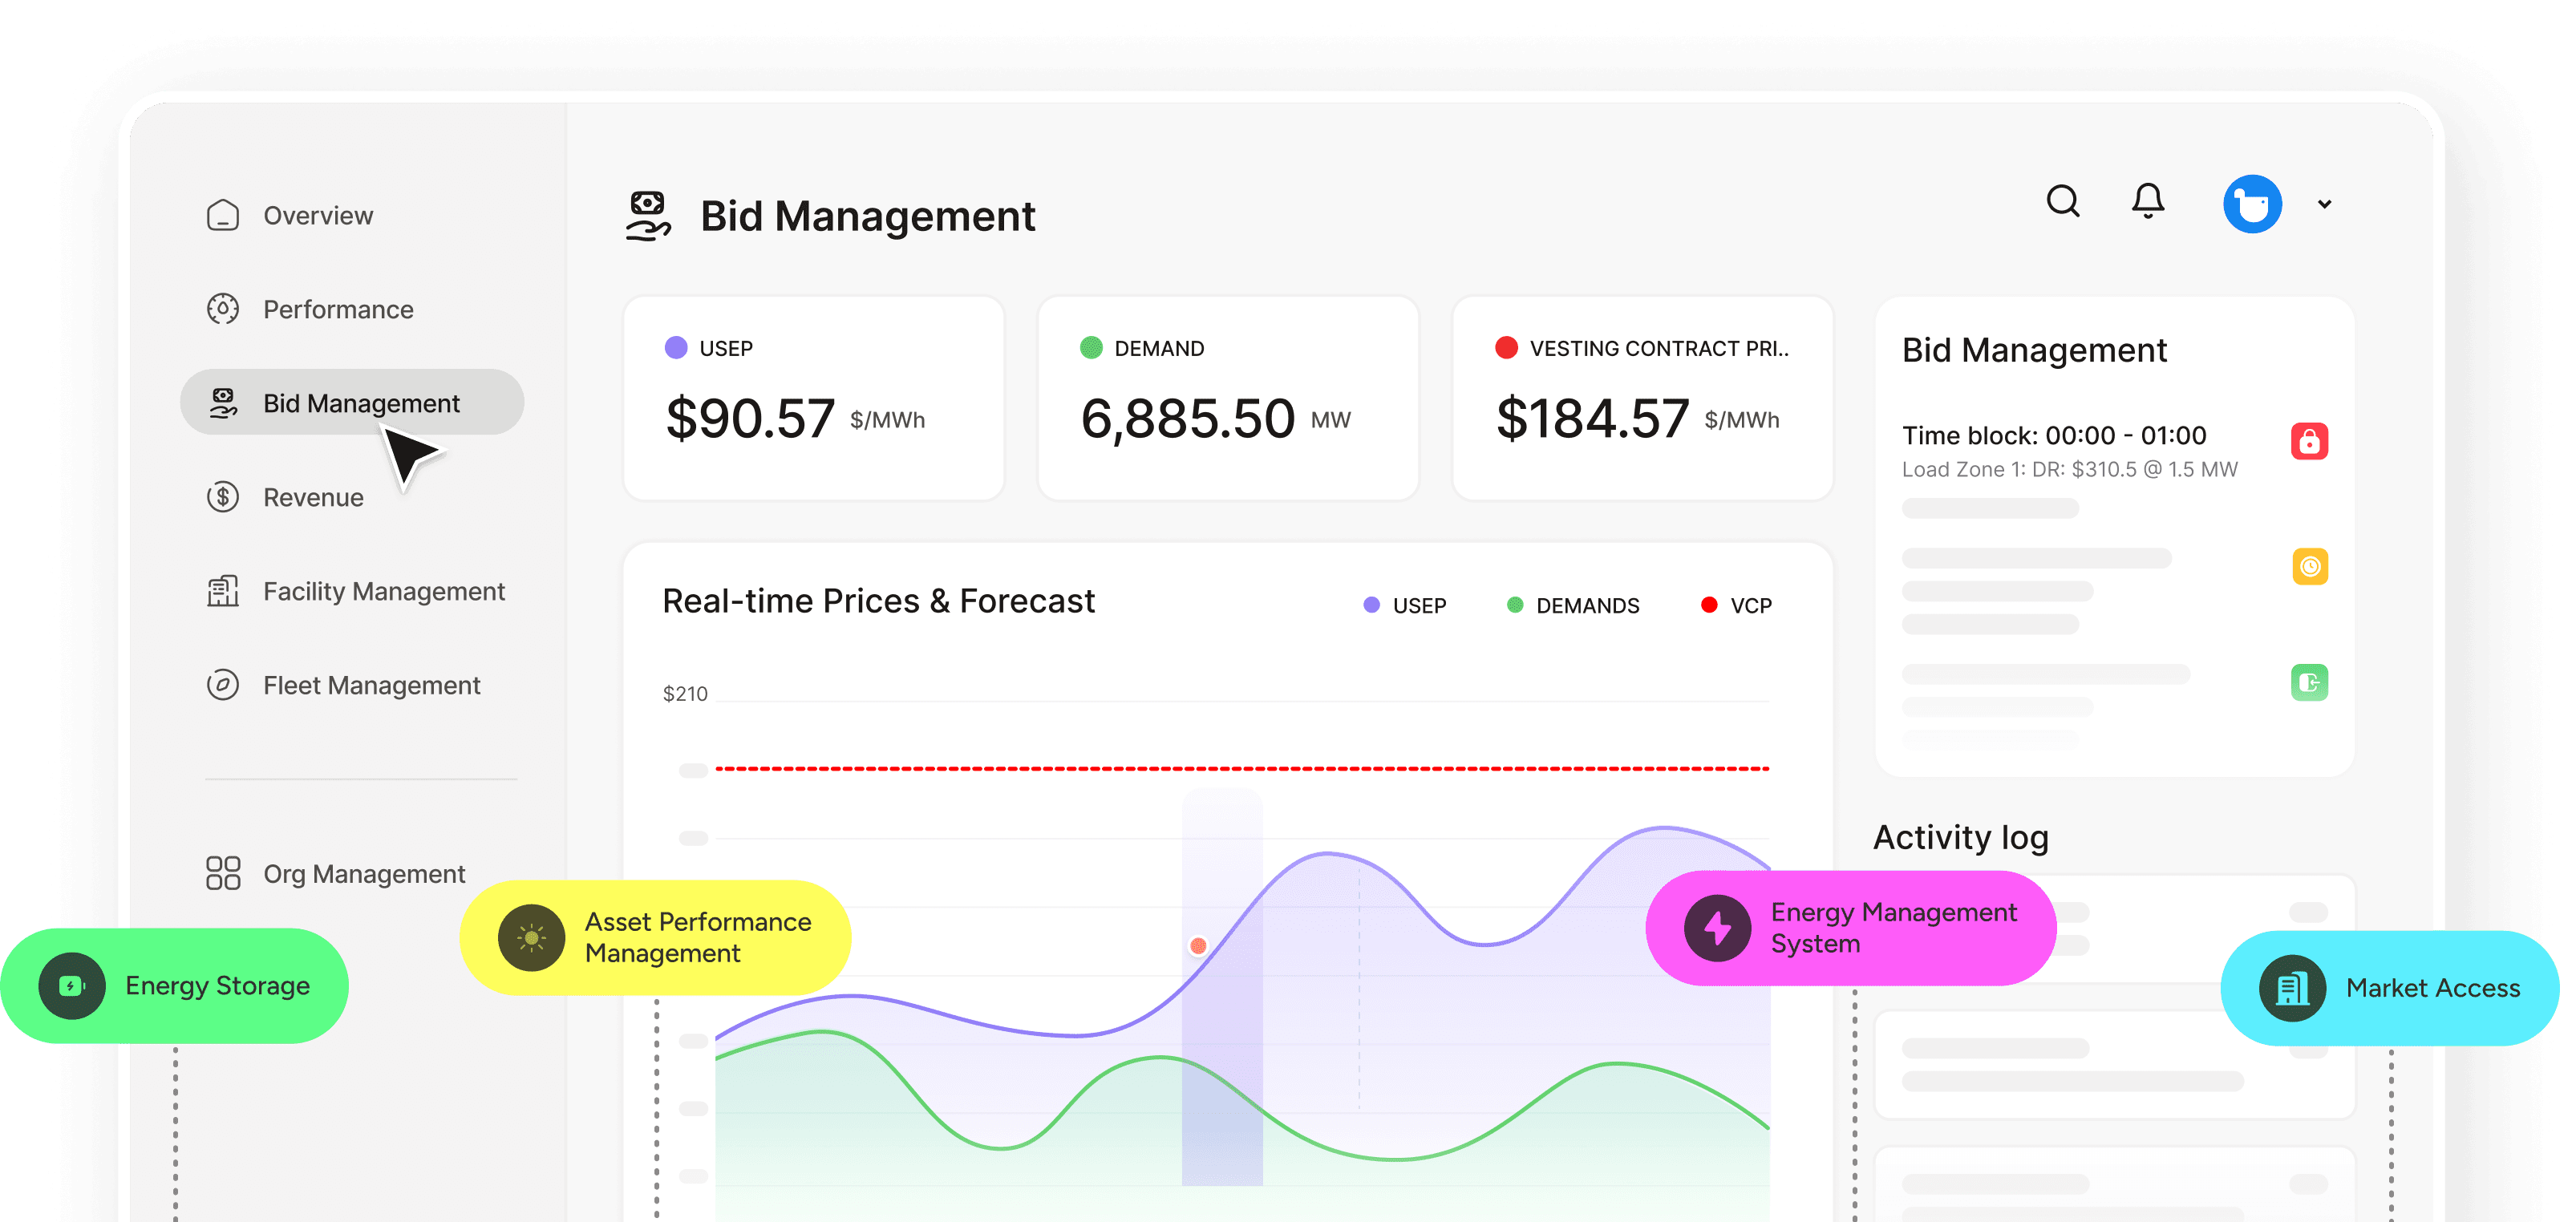This screenshot has height=1222, width=2576.
Task: Click the orange data point on the chart
Action: (x=1197, y=945)
